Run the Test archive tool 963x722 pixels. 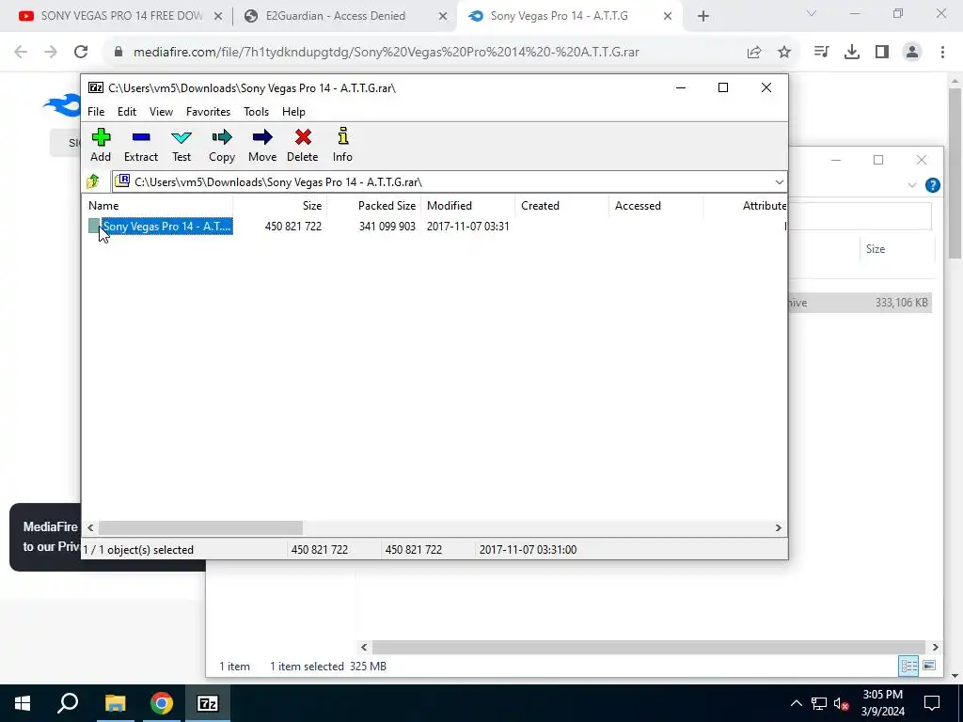pyautogui.click(x=182, y=145)
